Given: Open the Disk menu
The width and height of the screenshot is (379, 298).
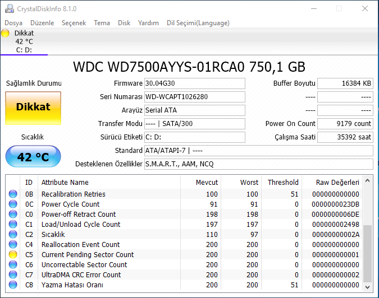Looking at the screenshot, I should click(x=124, y=23).
